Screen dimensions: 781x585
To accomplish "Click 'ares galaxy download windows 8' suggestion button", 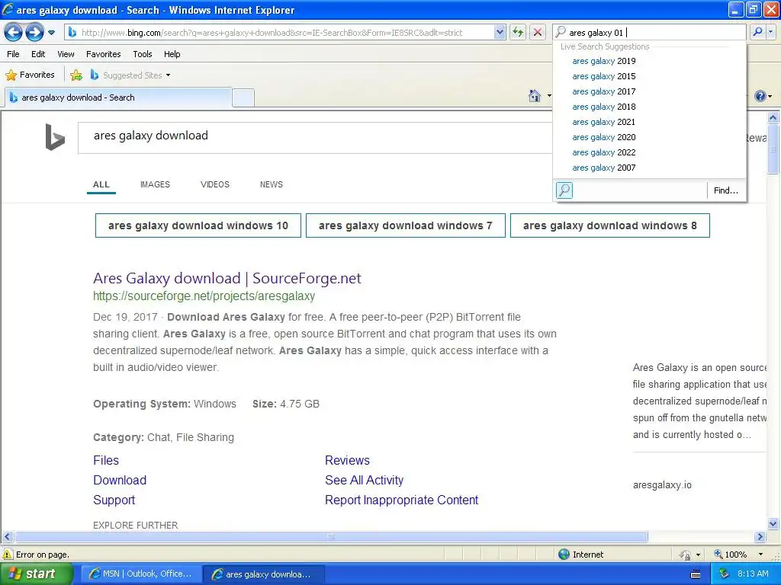I will (x=609, y=225).
